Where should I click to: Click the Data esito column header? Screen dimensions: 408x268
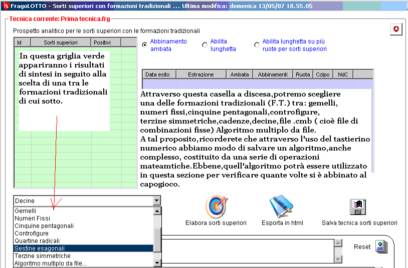[157, 74]
